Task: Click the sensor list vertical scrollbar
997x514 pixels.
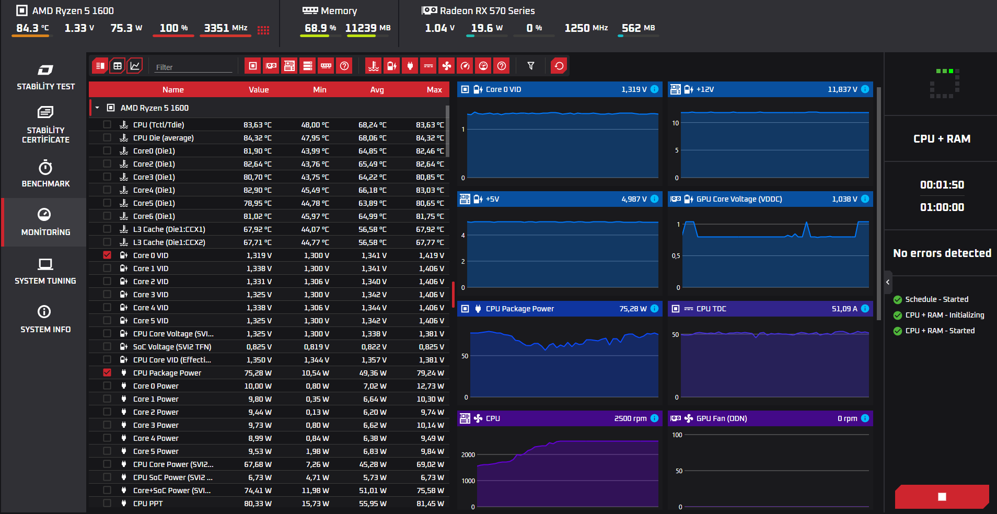Action: pos(447,131)
